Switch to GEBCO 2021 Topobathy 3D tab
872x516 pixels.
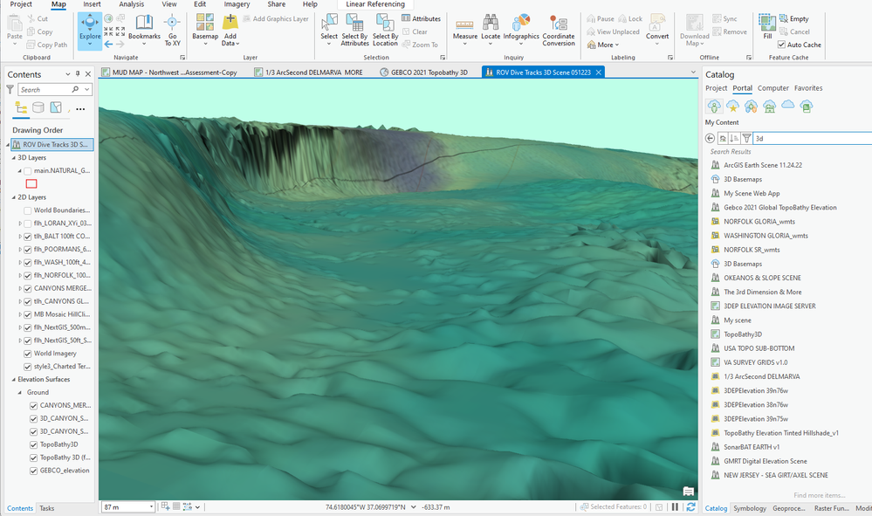(427, 72)
